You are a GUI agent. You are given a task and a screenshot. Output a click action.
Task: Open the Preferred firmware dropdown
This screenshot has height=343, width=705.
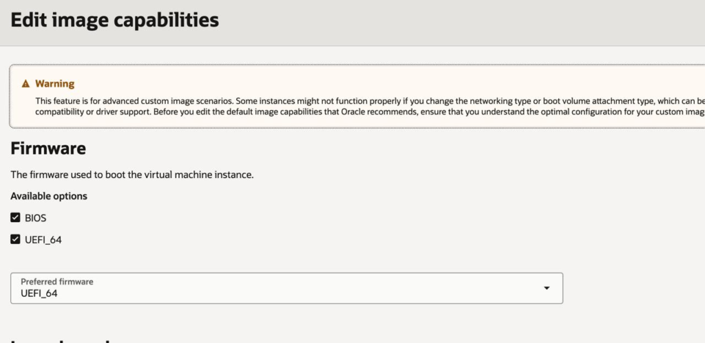286,288
